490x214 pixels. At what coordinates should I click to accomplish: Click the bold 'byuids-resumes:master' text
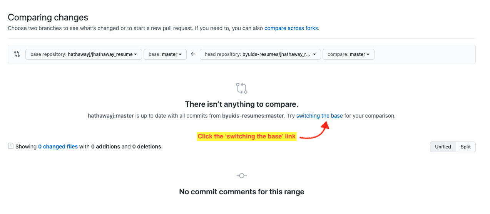pyautogui.click(x=254, y=116)
